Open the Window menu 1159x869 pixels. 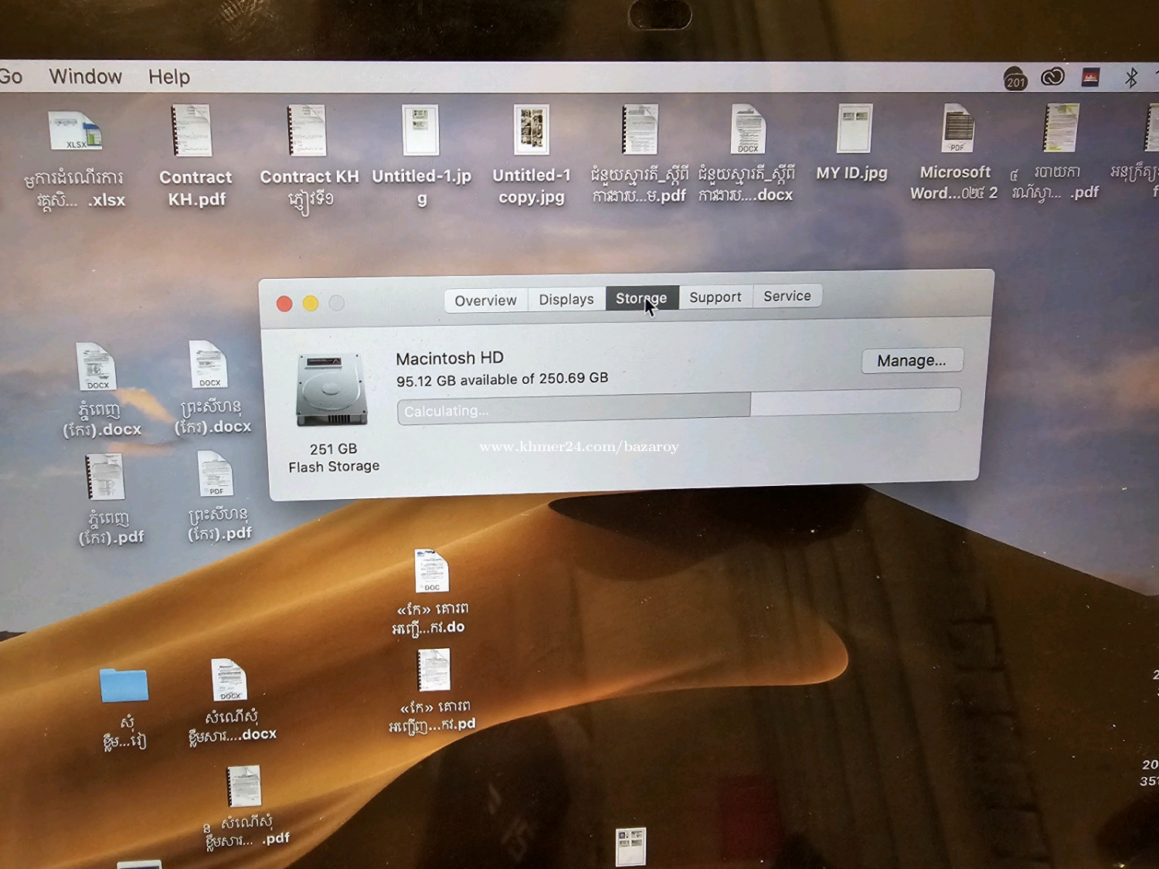[85, 76]
